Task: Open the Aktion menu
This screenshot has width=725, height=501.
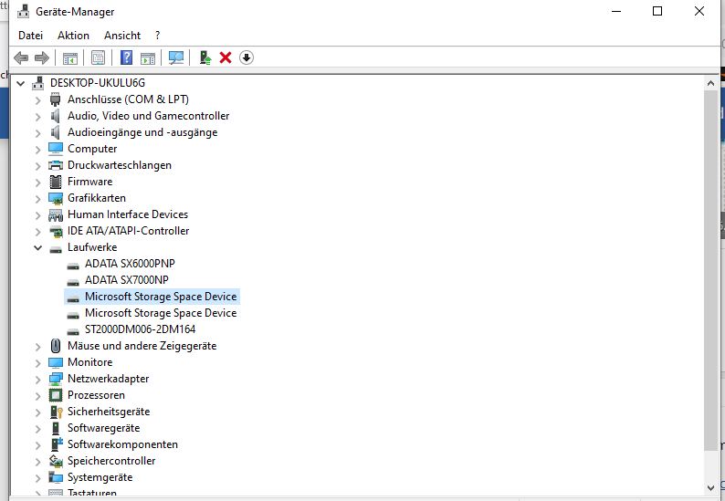Action: (x=73, y=36)
